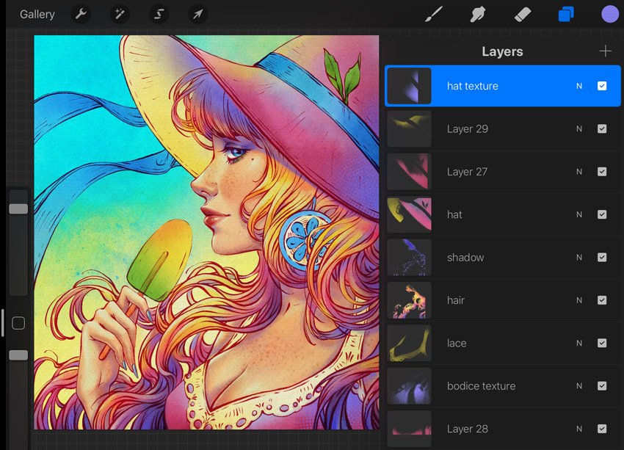The image size is (624, 450).
Task: Click the brush size slider handle
Action: (18, 209)
